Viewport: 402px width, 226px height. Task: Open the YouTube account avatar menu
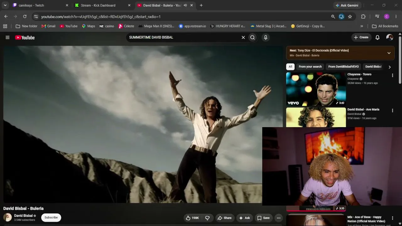(x=390, y=37)
